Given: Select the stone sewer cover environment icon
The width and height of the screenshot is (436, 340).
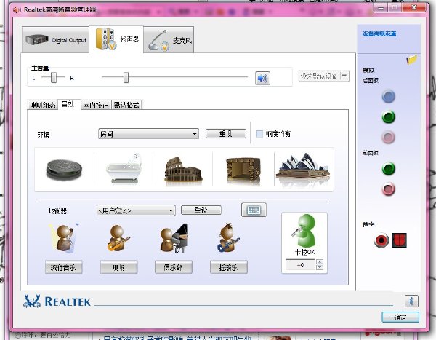Looking at the screenshot, I should coord(64,170).
